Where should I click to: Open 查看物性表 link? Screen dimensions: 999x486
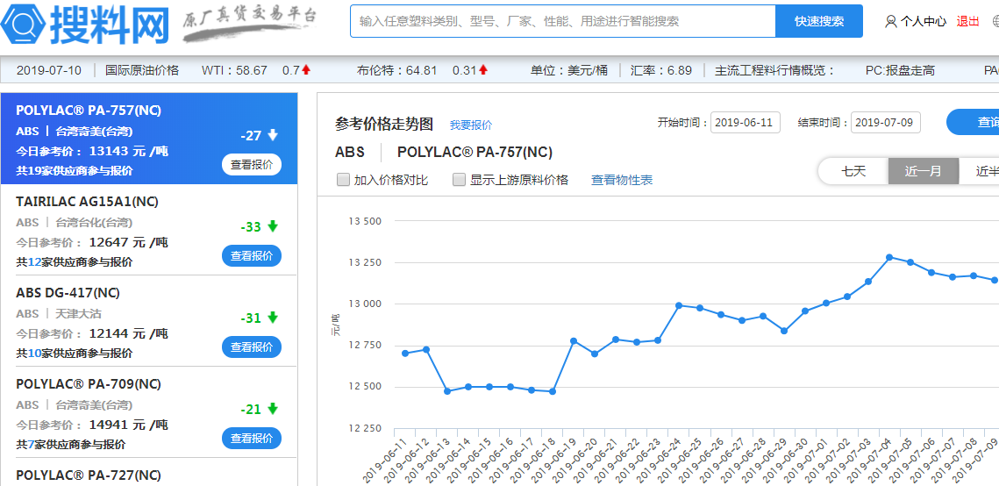coord(621,180)
